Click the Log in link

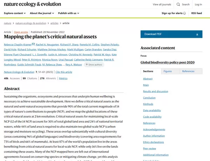(x=198, y=5)
